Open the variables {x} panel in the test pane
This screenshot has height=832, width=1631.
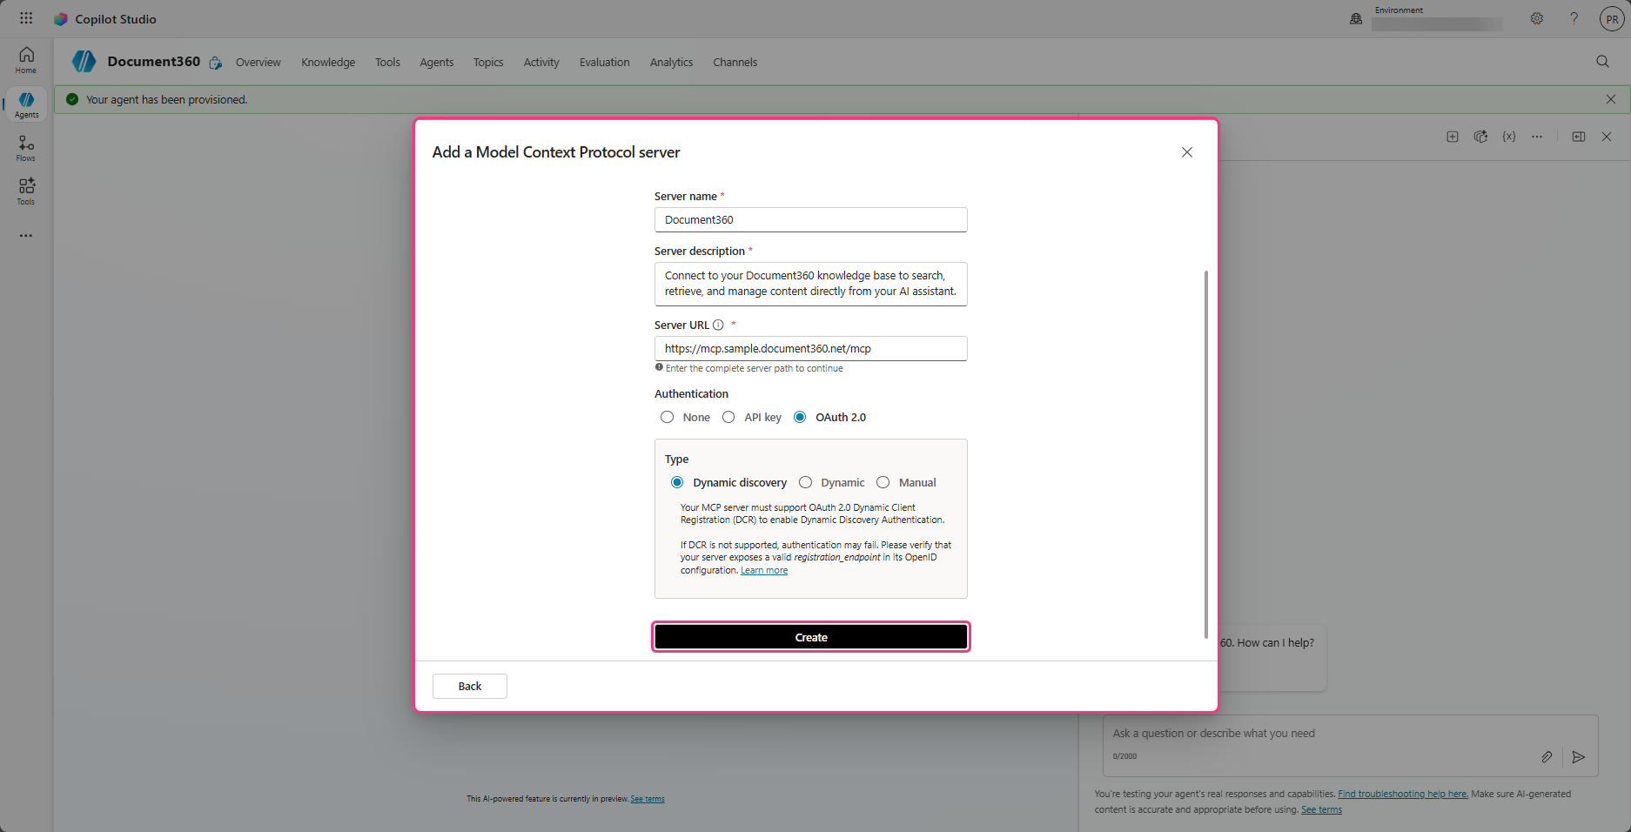(x=1508, y=137)
